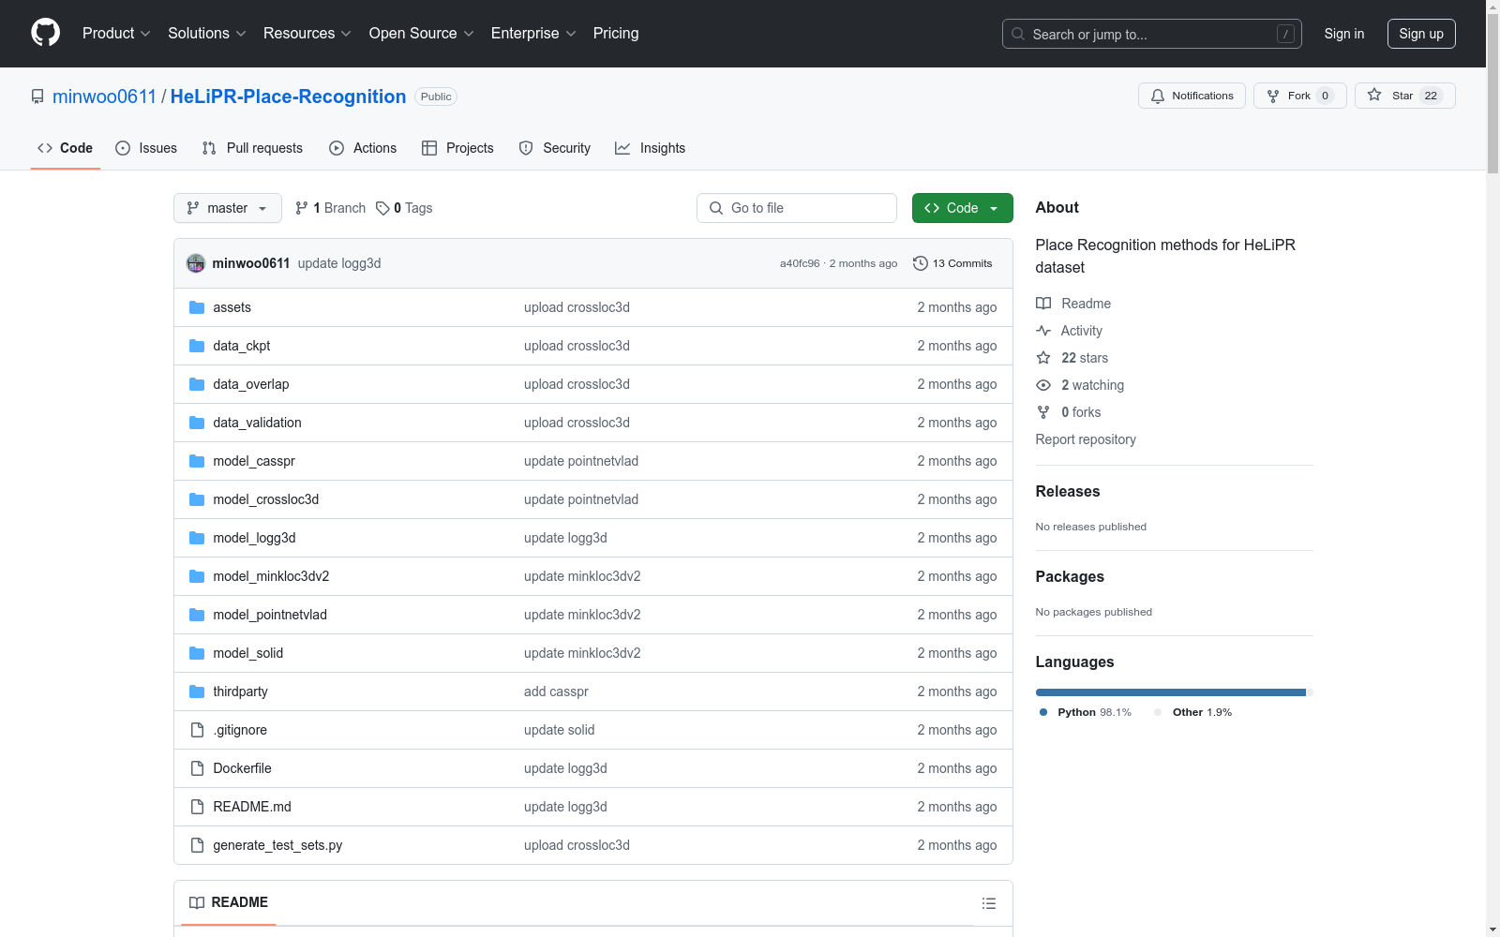Click the Notifications bell button
The image size is (1500, 937).
(x=1192, y=96)
